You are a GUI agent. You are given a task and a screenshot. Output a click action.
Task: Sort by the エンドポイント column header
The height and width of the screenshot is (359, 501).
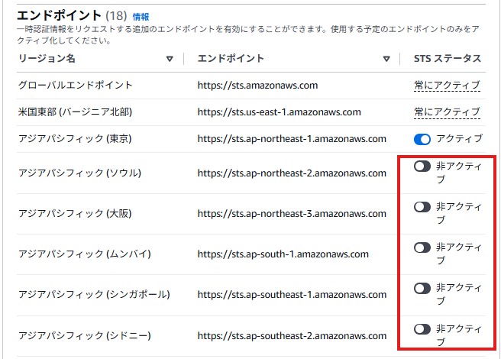pyautogui.click(x=231, y=59)
